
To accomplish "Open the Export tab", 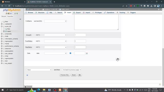I will click(77, 13).
